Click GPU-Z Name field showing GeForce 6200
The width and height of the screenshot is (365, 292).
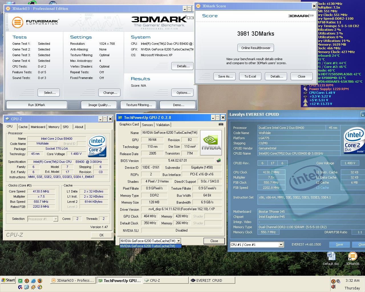[170, 133]
